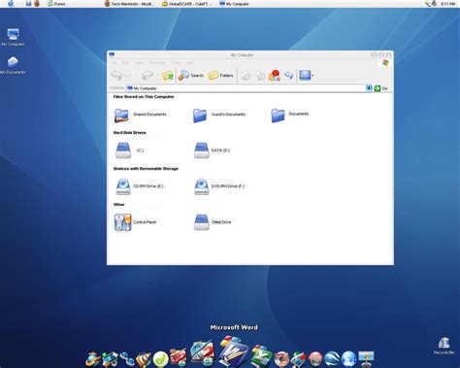
Task: Open the Back history dropdown arrow
Action: pyautogui.click(x=136, y=76)
